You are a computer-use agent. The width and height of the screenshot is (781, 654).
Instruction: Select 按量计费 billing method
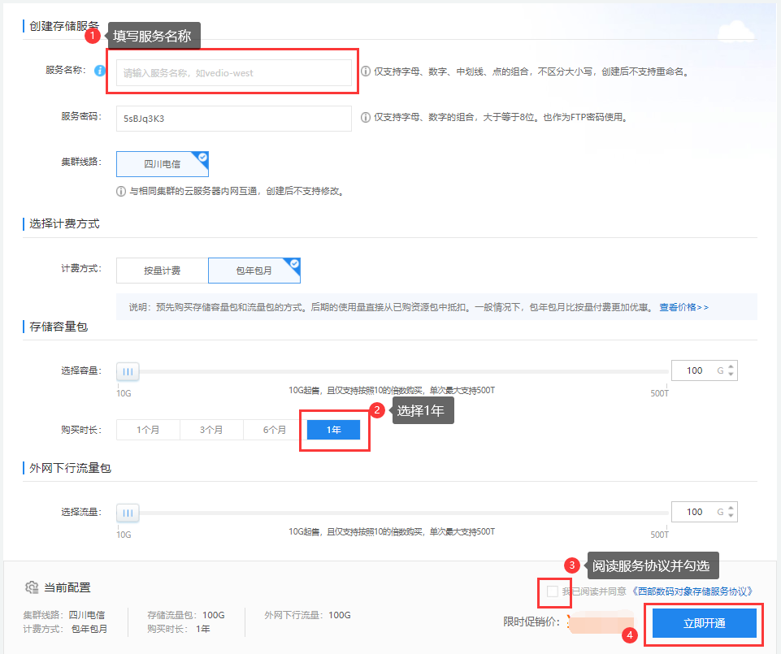(162, 271)
